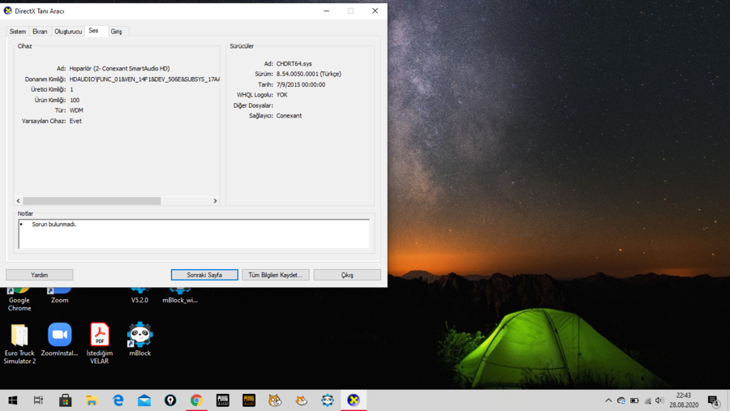Open the large Scratch cat face taskbar icon
This screenshot has height=411, width=730.
click(x=275, y=400)
